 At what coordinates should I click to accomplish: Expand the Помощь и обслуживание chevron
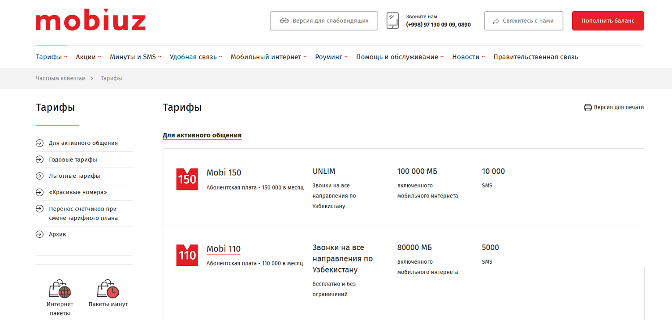[x=442, y=57]
